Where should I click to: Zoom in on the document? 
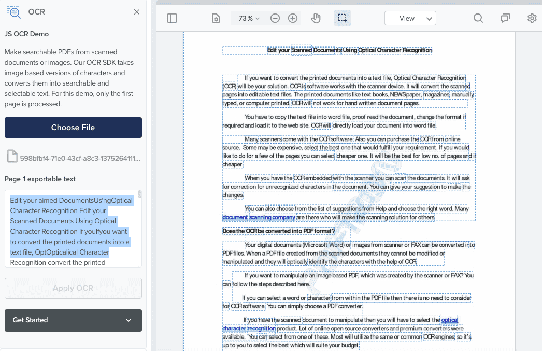(x=293, y=18)
